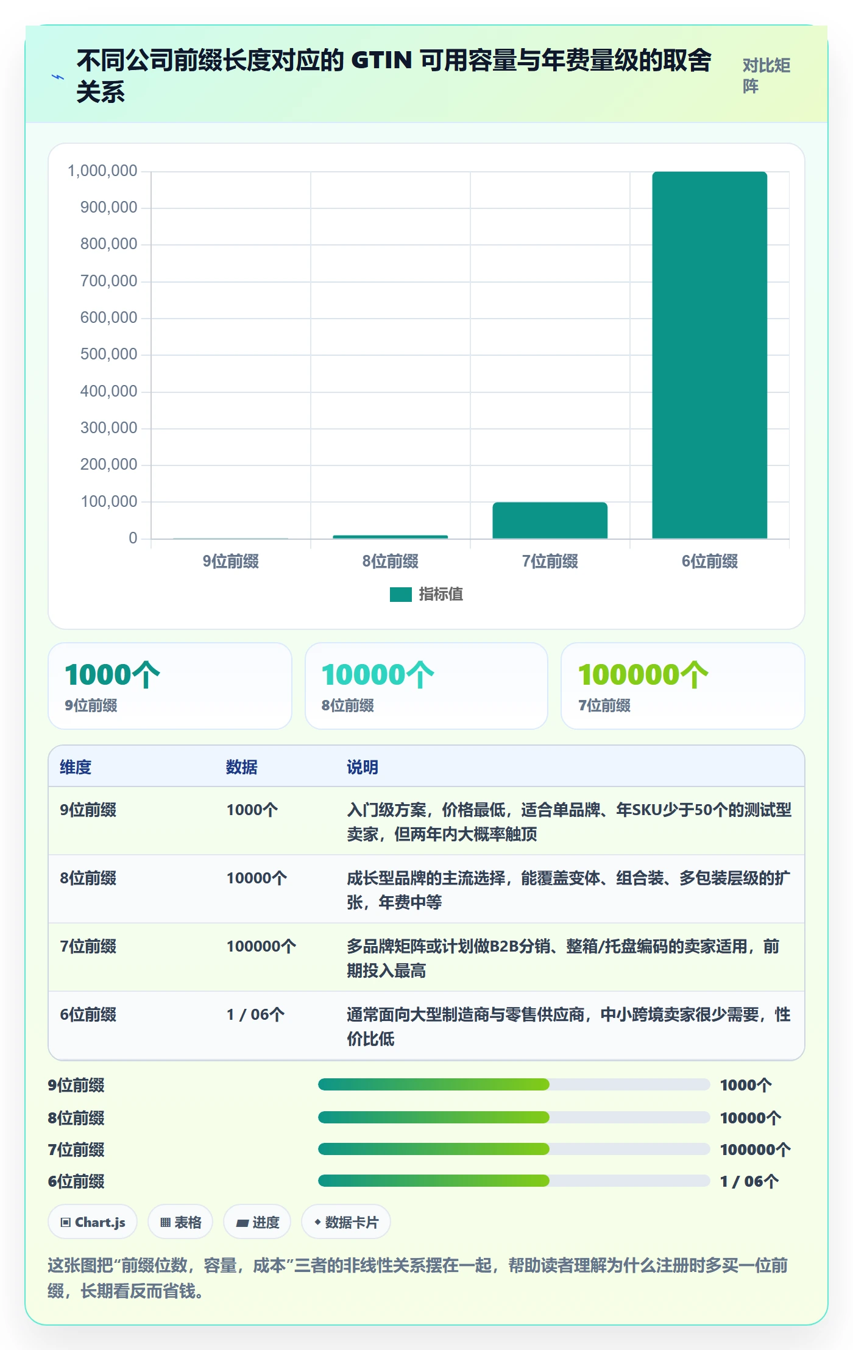This screenshot has height=1350, width=853.
Task: Click the 8位前缀 bar in the chart
Action: [x=390, y=537]
